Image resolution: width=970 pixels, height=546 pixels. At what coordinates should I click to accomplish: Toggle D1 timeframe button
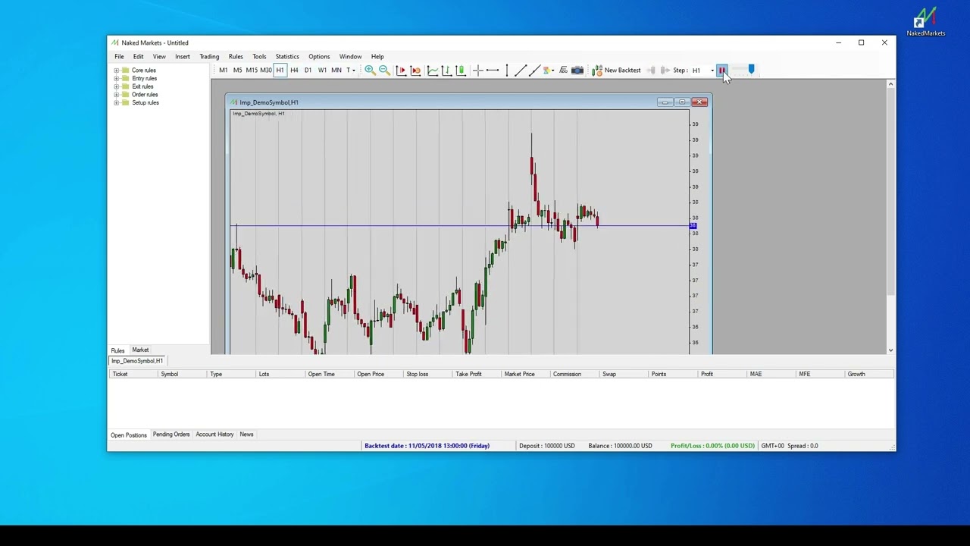click(308, 70)
